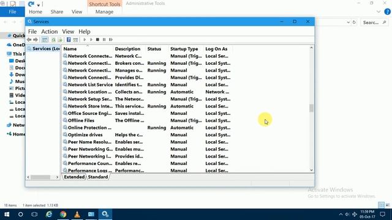Switch to the Extended tab
This screenshot has height=220, width=392.
tap(74, 177)
